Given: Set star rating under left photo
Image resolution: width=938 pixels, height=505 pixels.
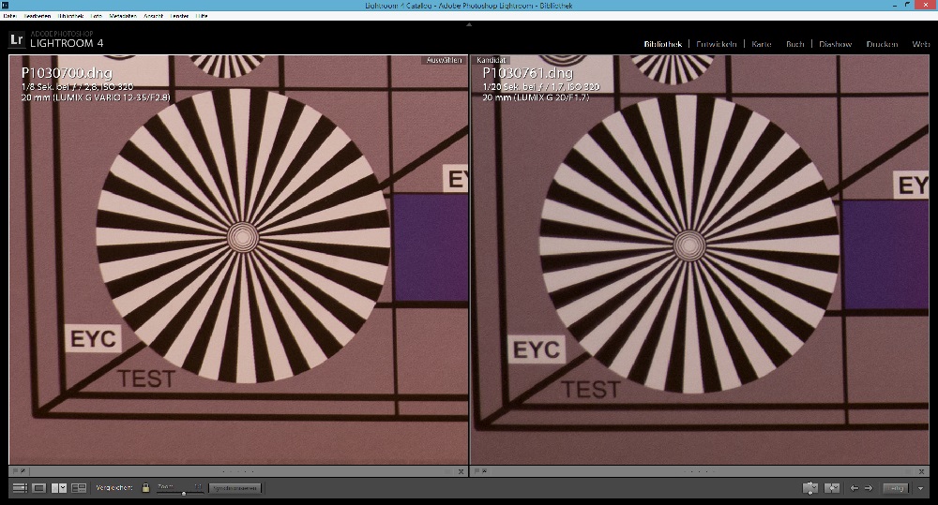Looking at the screenshot, I should (x=238, y=471).
